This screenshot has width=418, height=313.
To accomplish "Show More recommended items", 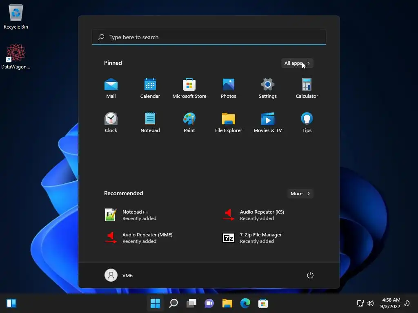I will pos(300,194).
